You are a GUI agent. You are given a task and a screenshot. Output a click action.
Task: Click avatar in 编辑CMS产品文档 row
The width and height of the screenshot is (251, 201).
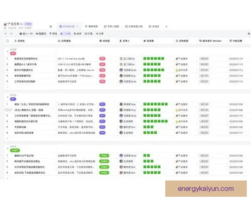(121, 156)
